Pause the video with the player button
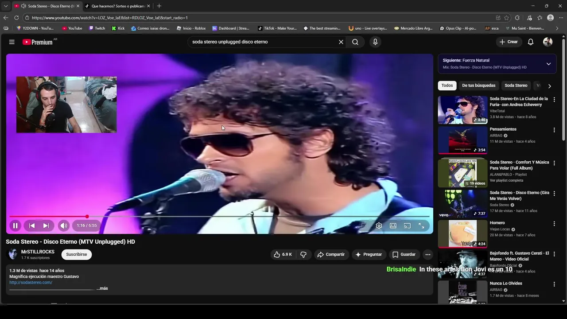Image resolution: width=567 pixels, height=319 pixels. tap(15, 226)
